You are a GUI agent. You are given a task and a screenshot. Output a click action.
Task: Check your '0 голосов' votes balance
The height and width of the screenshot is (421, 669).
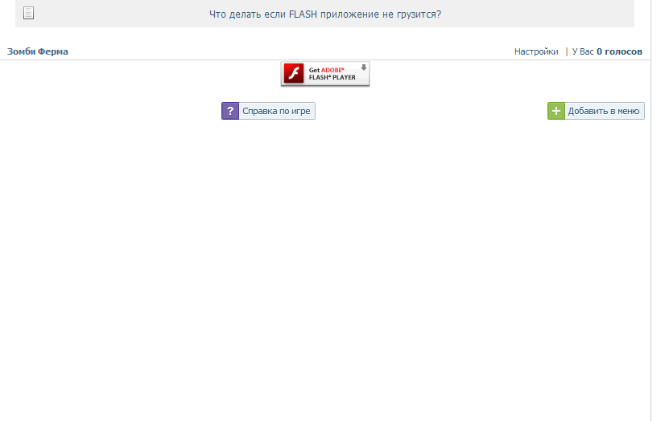pyautogui.click(x=619, y=51)
